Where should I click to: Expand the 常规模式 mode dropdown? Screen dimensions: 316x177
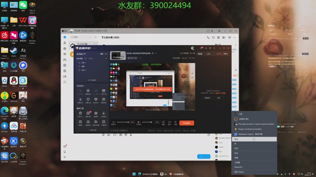pos(81,54)
